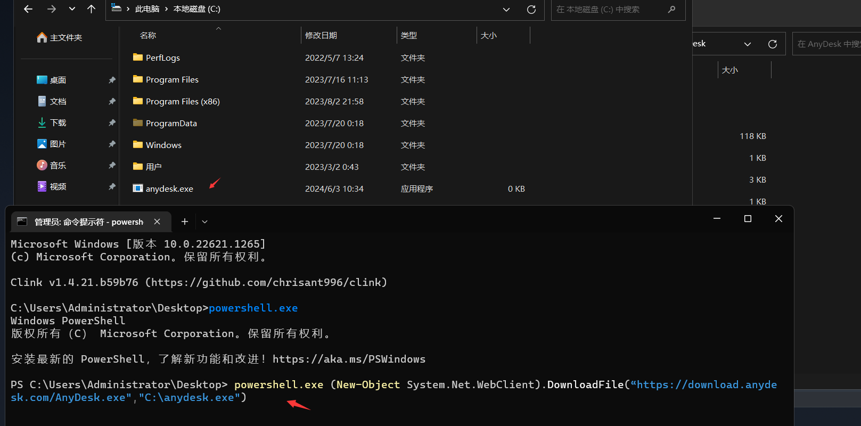861x426 pixels.
Task: Unpin 音乐 using its pin icon
Action: 112,165
